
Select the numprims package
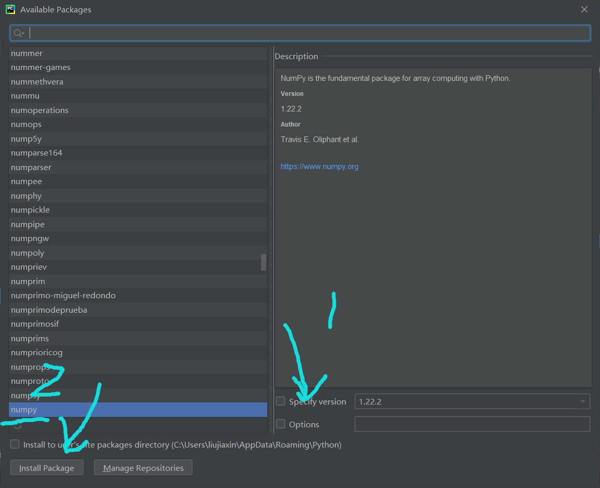click(138, 338)
